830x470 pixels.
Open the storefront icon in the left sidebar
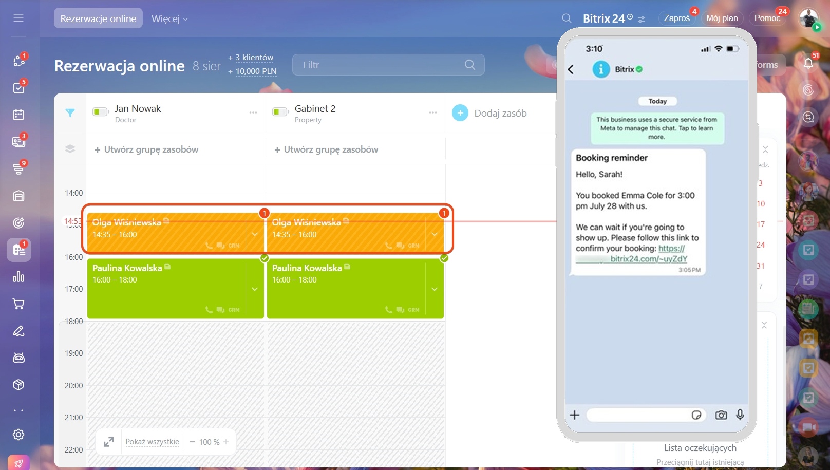point(19,196)
